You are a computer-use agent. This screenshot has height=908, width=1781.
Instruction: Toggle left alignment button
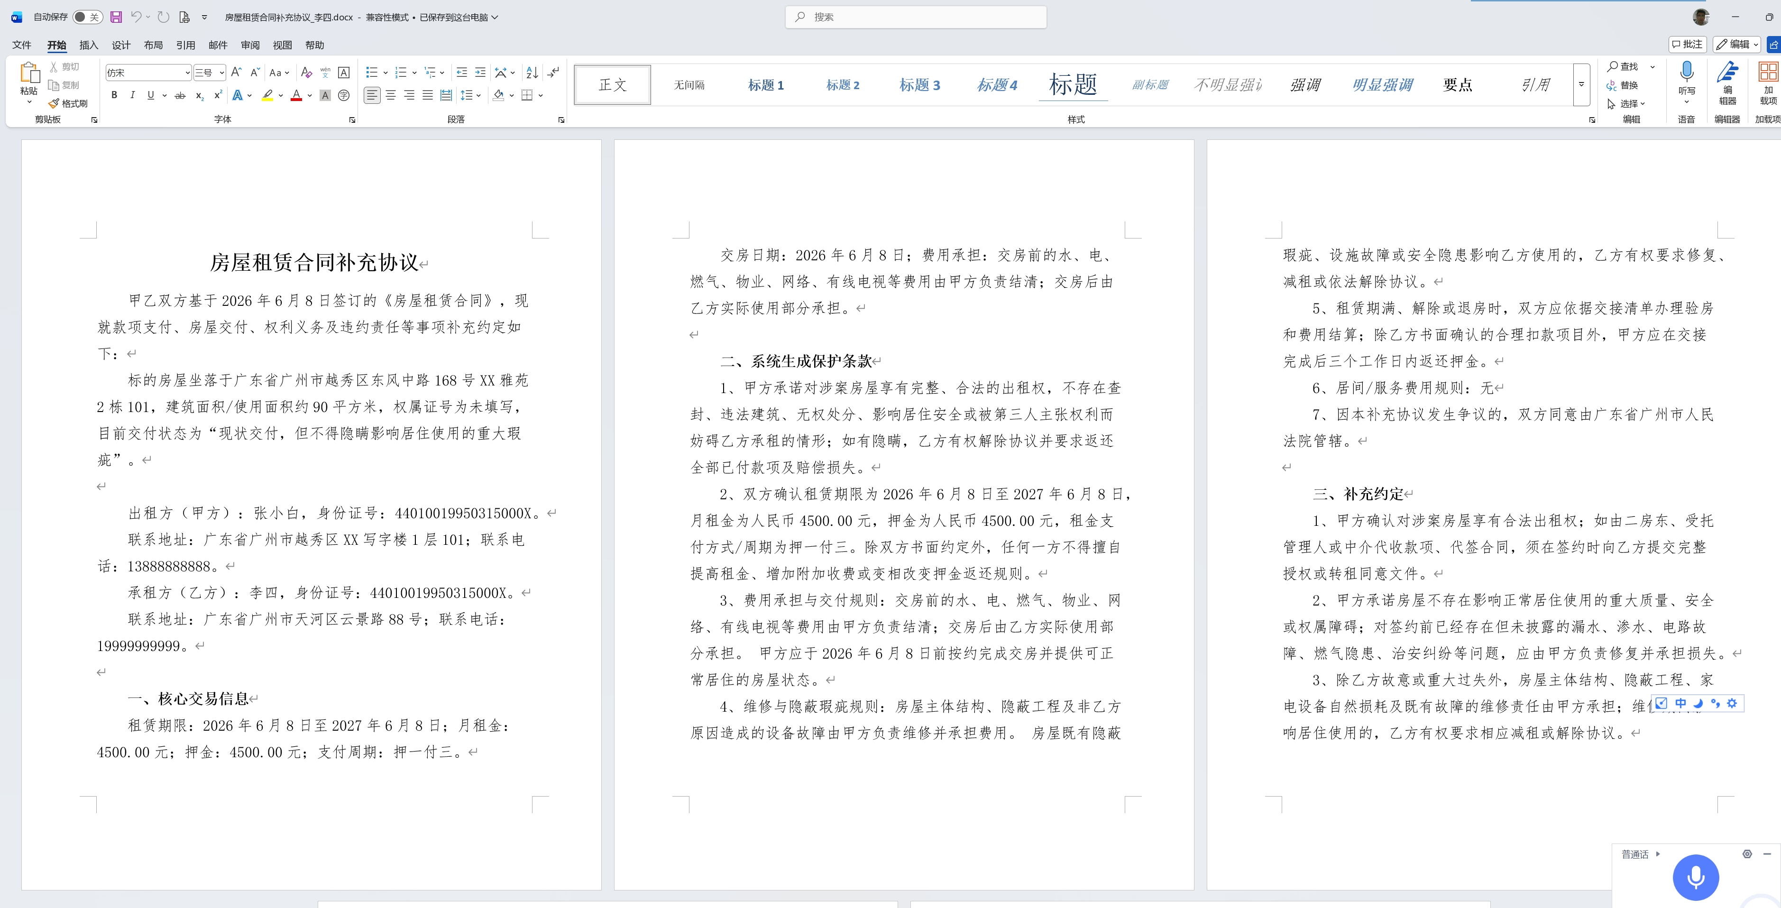(x=372, y=95)
